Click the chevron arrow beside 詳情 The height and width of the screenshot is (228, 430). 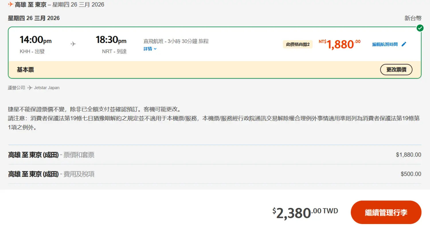click(x=155, y=49)
